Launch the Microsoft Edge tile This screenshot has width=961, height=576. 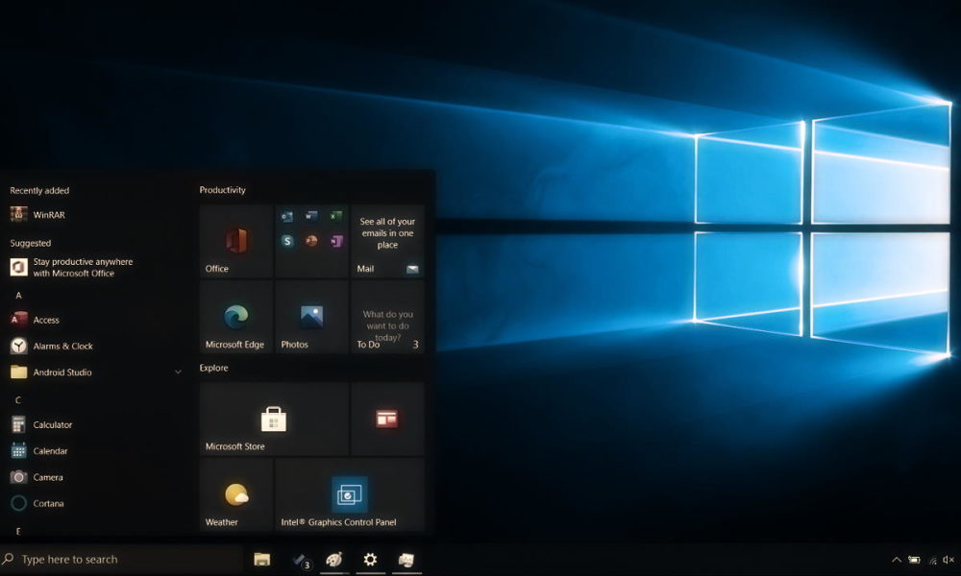point(236,317)
